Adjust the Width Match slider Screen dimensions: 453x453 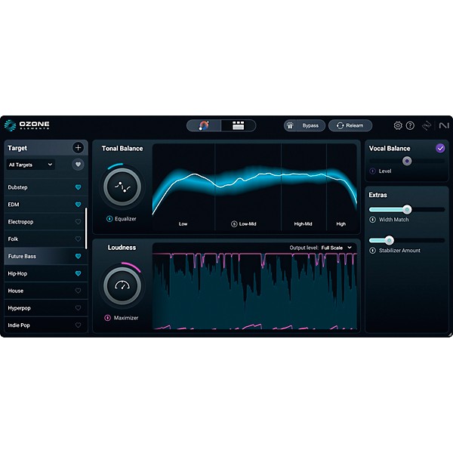click(x=407, y=209)
